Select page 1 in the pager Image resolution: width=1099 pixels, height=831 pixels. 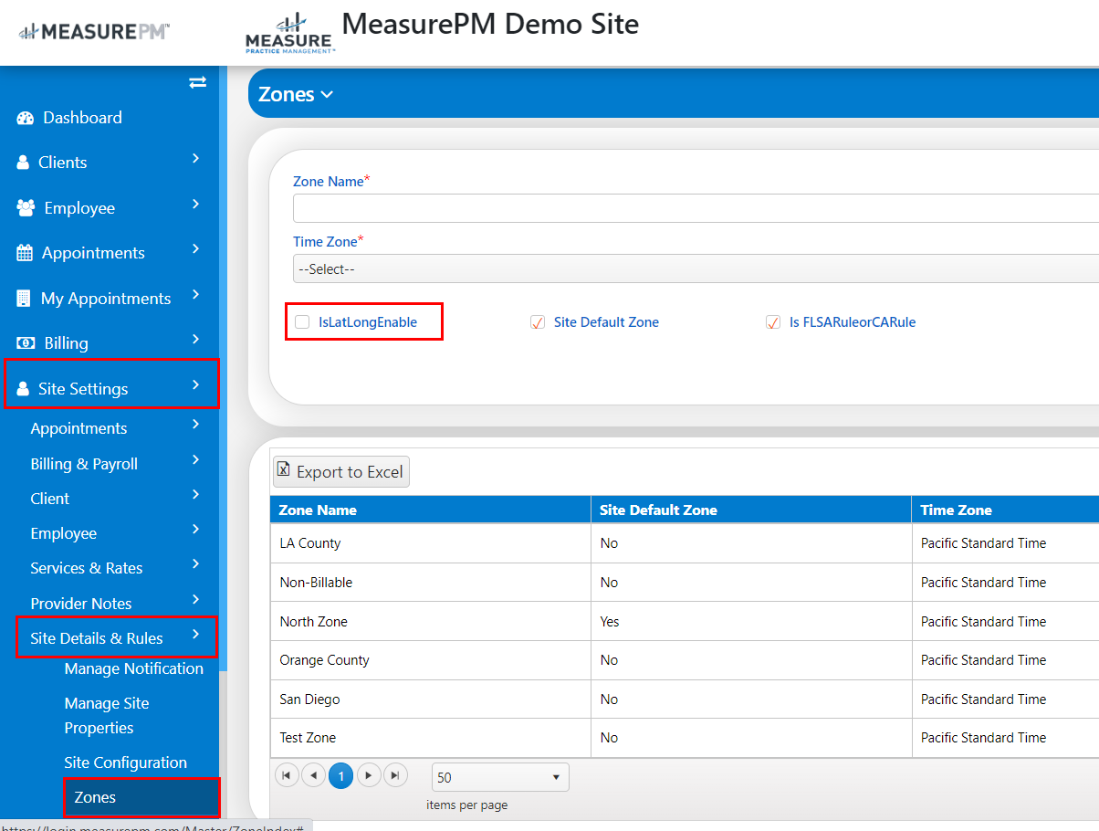340,775
